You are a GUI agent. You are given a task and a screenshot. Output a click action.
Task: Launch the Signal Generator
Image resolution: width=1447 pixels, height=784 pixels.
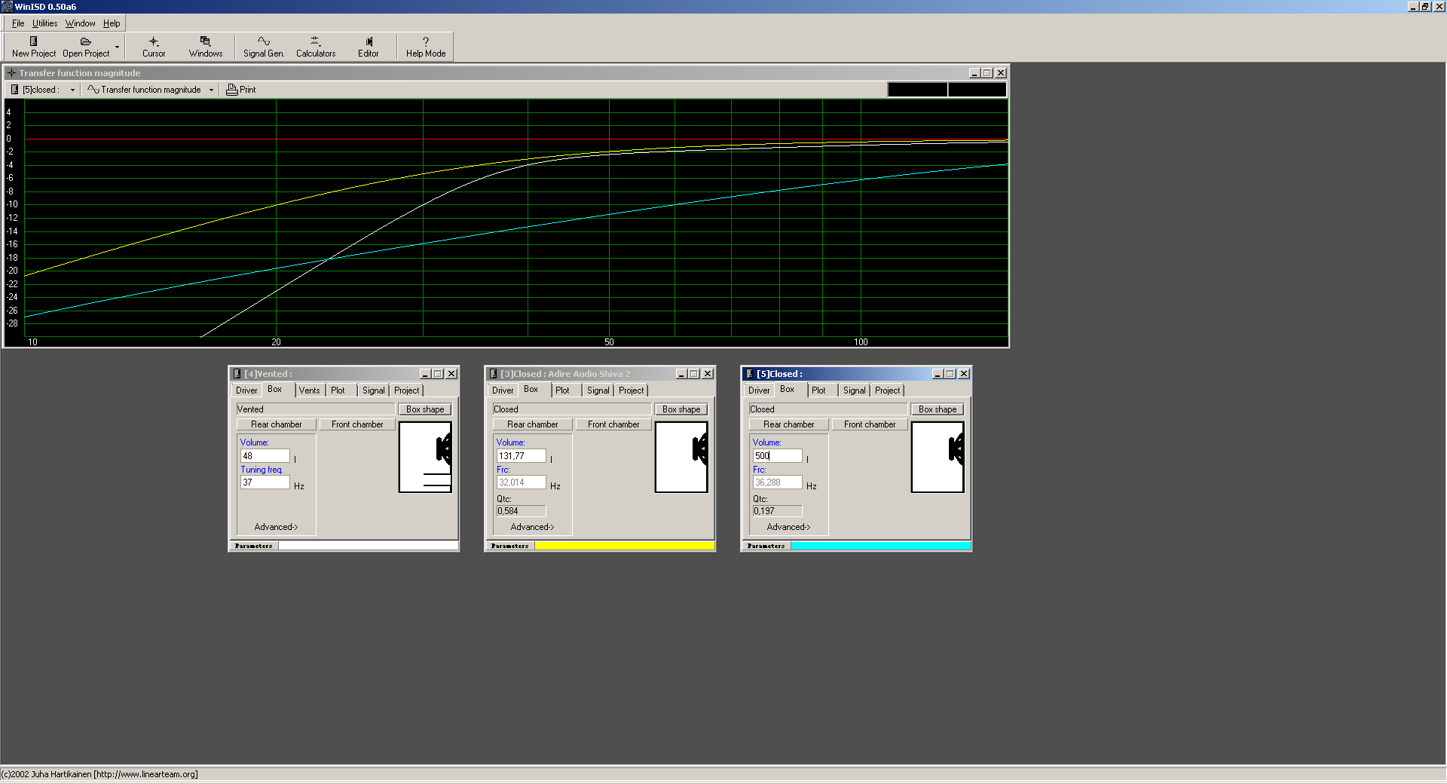(x=263, y=42)
